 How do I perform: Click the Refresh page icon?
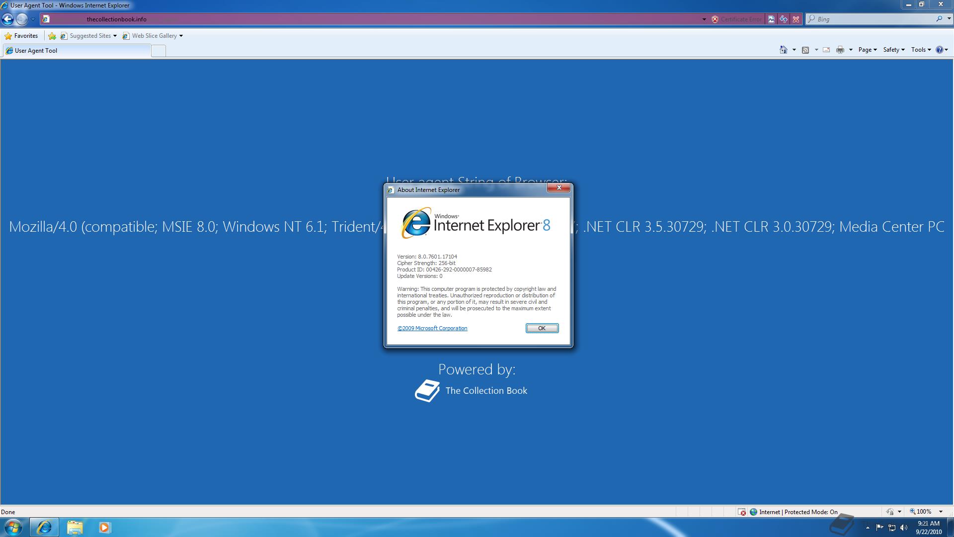click(x=784, y=19)
